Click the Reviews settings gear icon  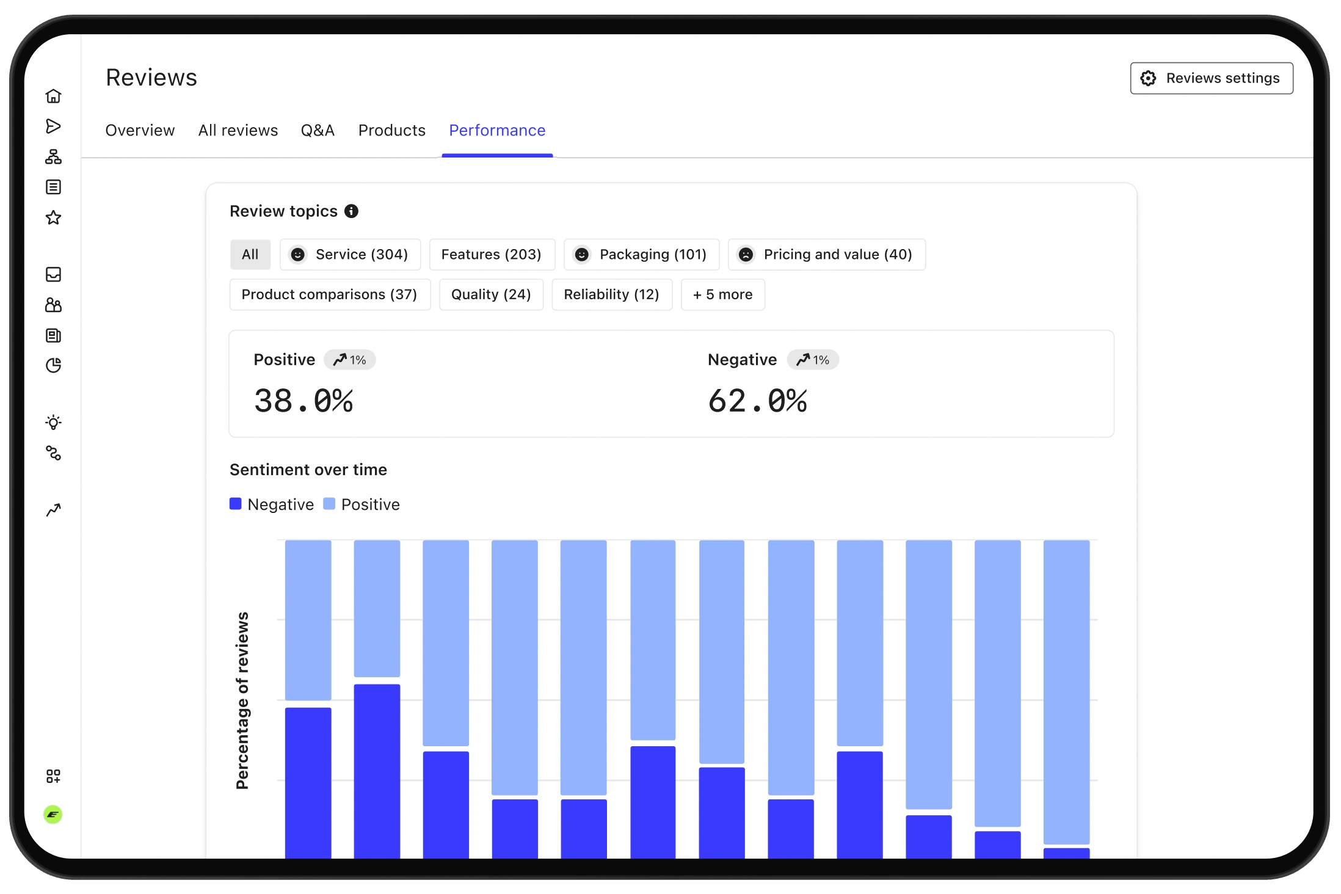pos(1149,78)
